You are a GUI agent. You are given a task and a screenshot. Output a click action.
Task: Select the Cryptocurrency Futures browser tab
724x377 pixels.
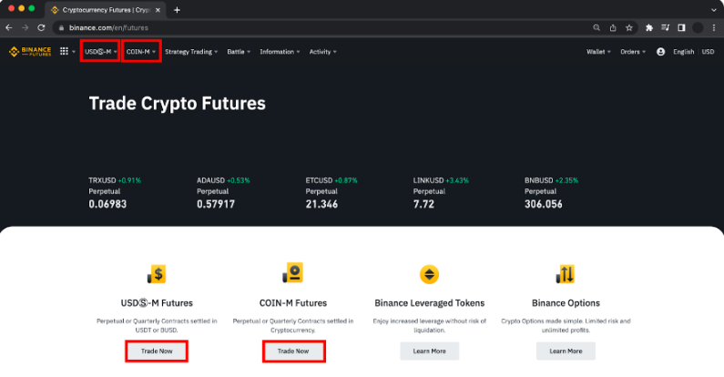[106, 10]
